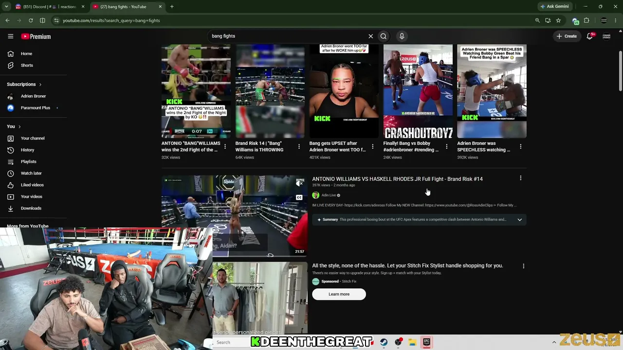Show hidden system tray icons chevron

coord(554,342)
